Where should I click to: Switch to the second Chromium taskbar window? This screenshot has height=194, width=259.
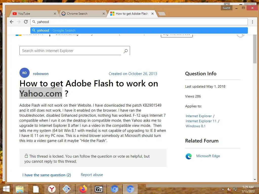130,189
